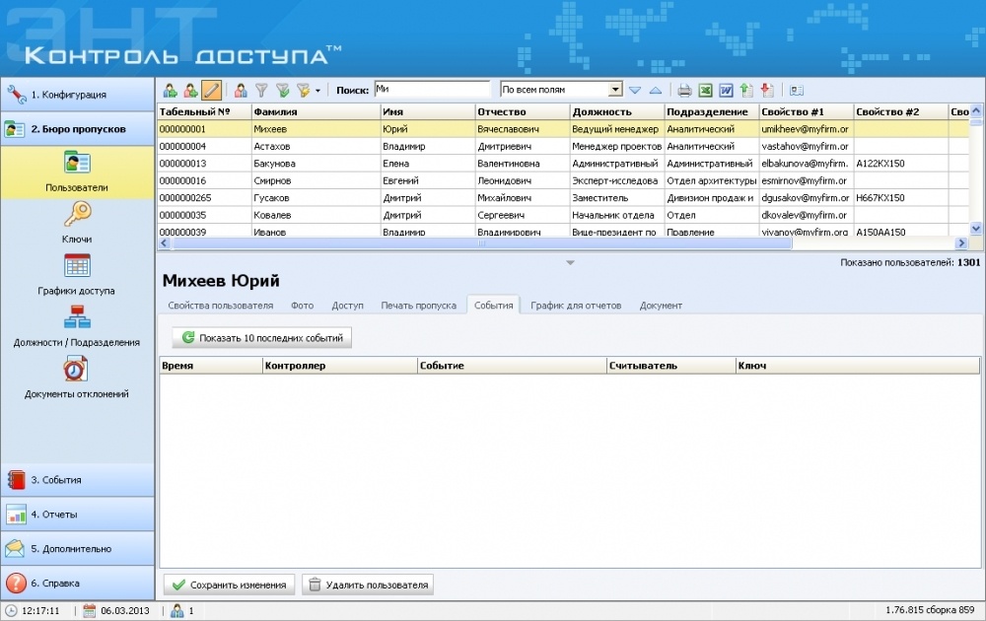
Task: Click the filter options dropdown arrow
Action: [317, 91]
